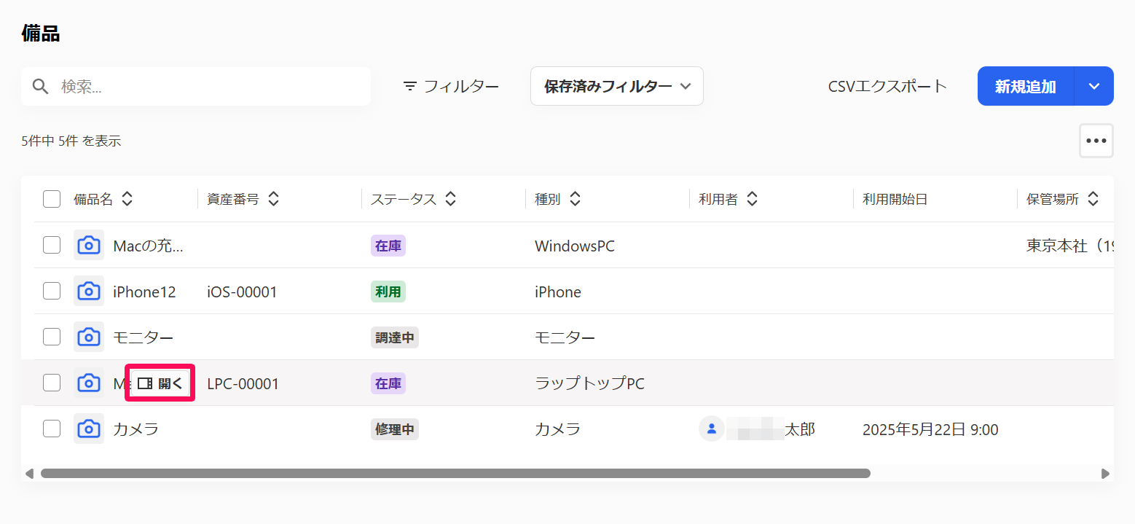
Task: Click the 利用開始日 column header
Action: (895, 199)
